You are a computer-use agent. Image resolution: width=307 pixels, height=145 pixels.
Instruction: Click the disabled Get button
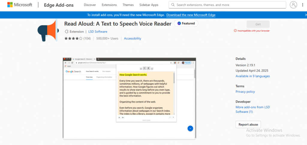point(258,24)
